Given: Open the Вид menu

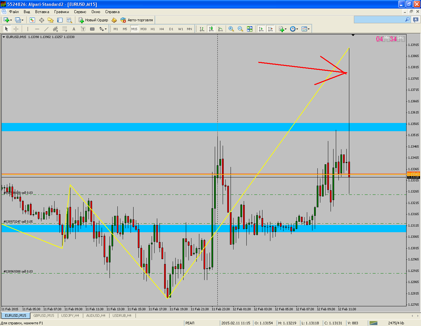Looking at the screenshot, I should (27, 12).
